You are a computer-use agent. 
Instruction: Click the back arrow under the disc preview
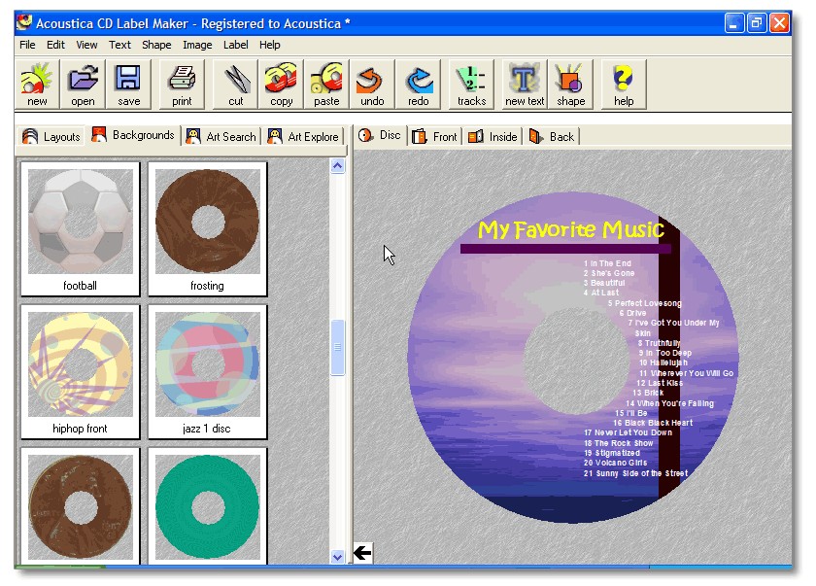coord(362,551)
